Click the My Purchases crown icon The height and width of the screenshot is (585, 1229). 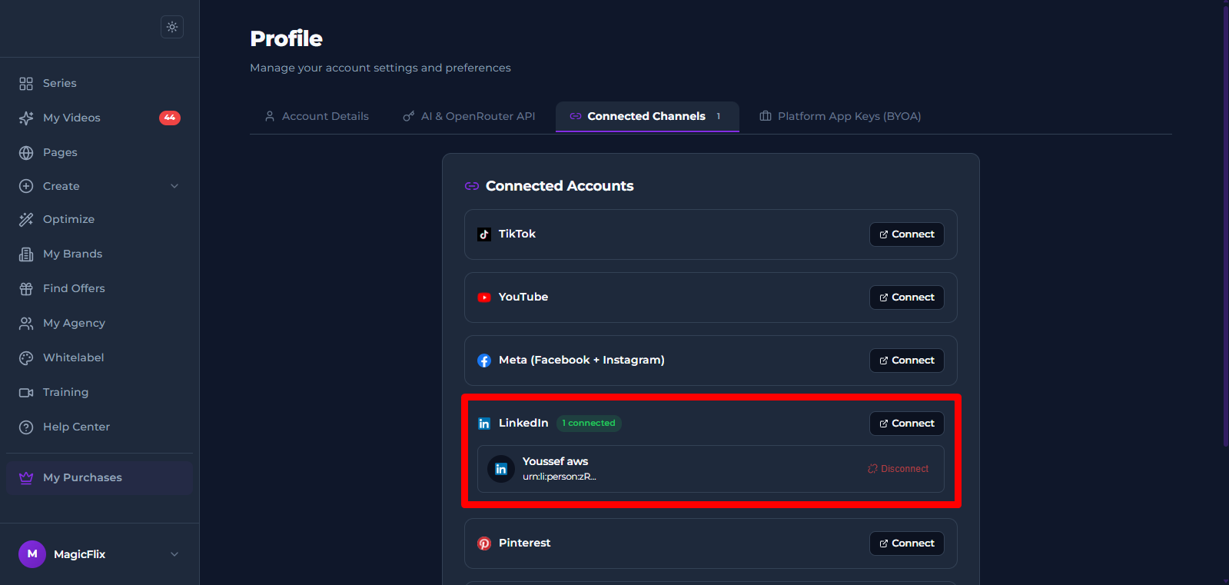pyautogui.click(x=26, y=477)
